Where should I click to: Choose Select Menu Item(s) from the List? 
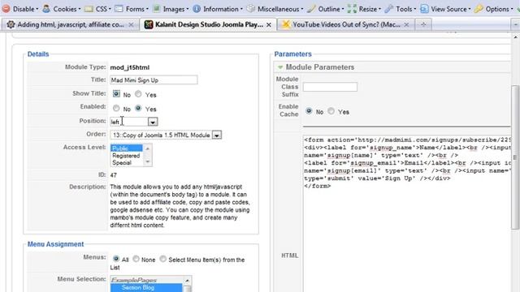162,259
